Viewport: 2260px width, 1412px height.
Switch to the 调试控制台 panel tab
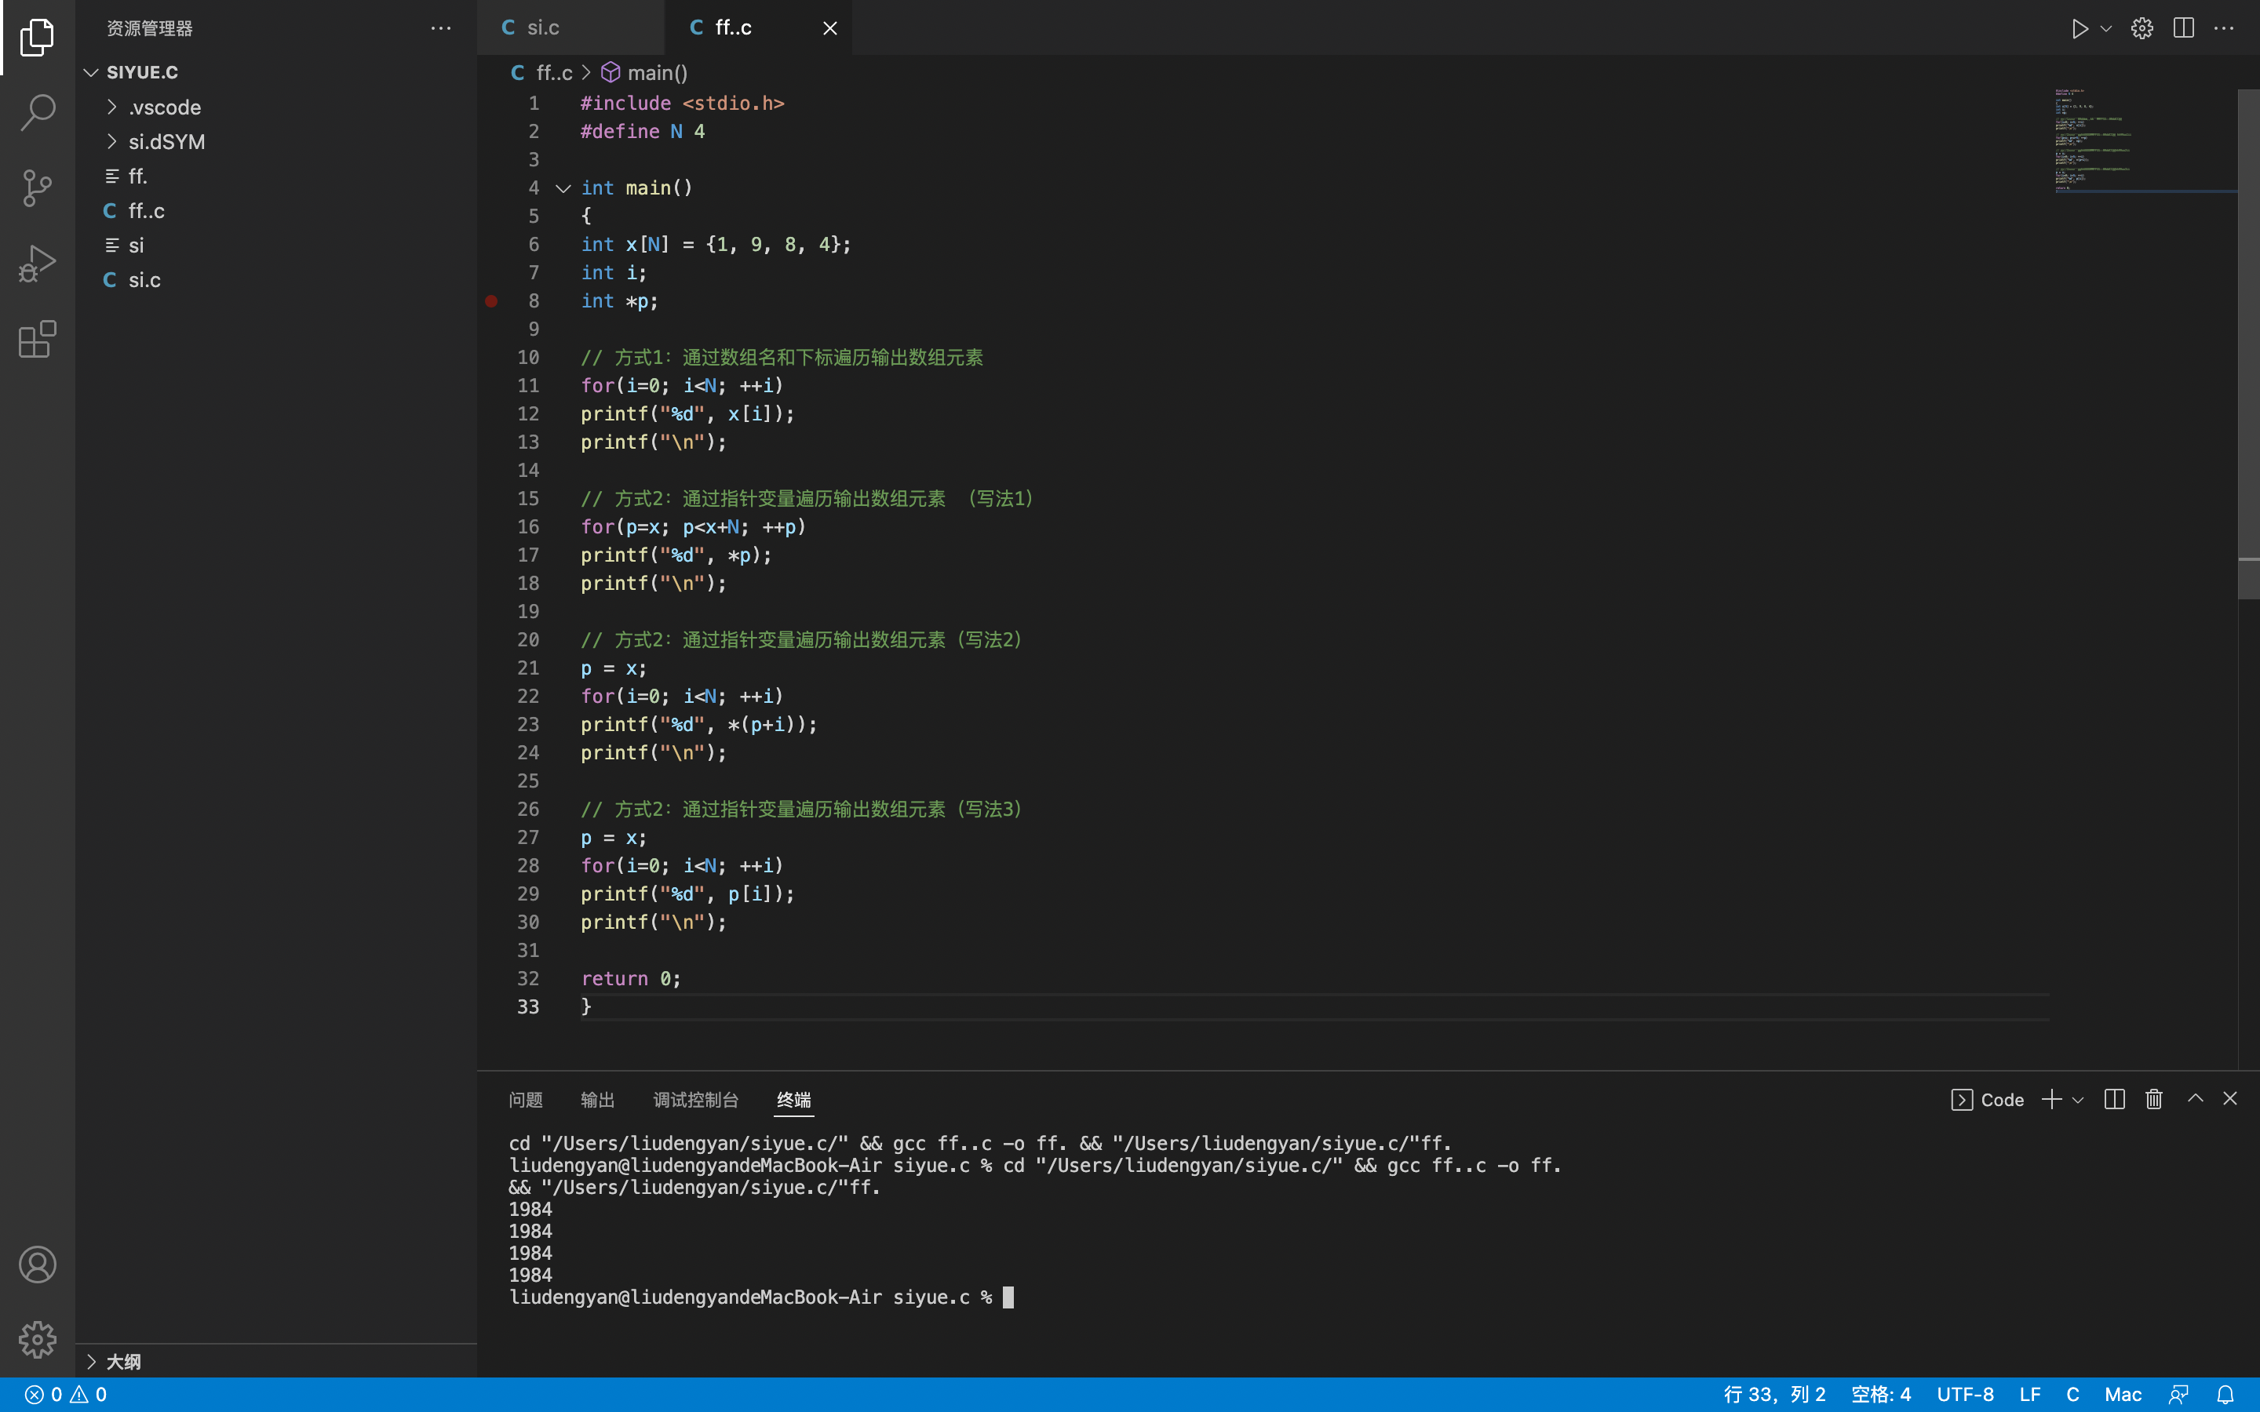(696, 1100)
